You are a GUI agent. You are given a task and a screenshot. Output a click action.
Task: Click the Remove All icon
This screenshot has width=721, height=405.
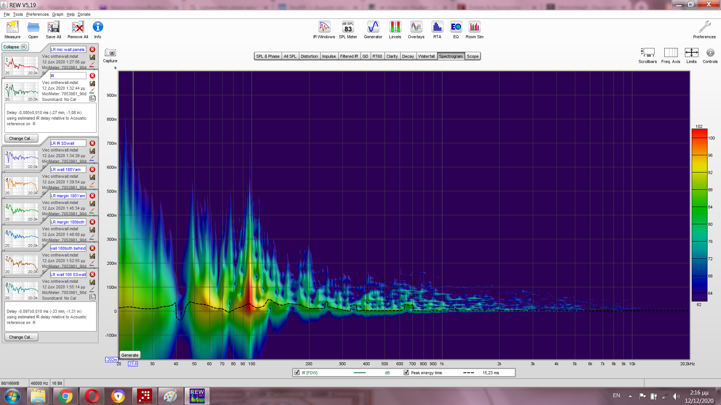coord(78,30)
